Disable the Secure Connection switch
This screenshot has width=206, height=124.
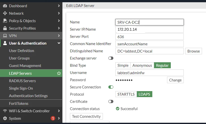coord(111,87)
